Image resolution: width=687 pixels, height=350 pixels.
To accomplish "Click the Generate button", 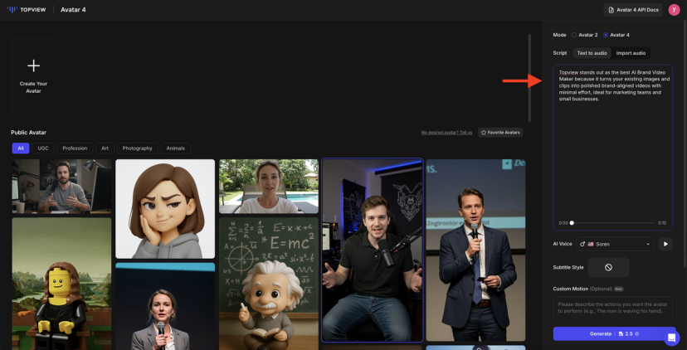I will (x=614, y=333).
